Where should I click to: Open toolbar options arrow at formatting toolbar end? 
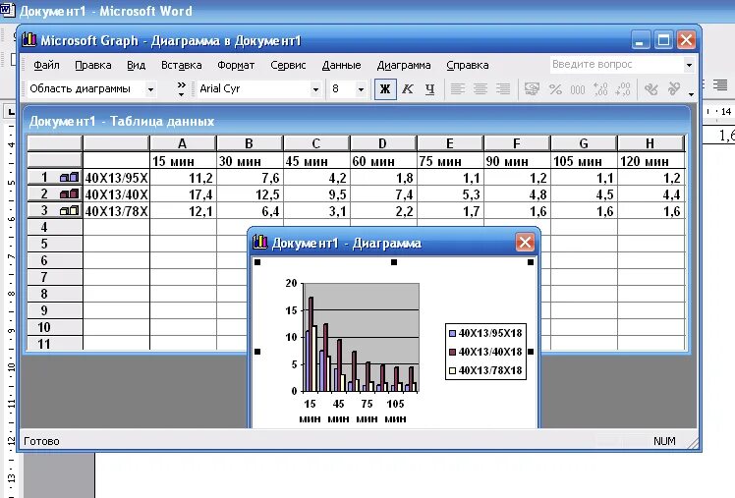691,94
